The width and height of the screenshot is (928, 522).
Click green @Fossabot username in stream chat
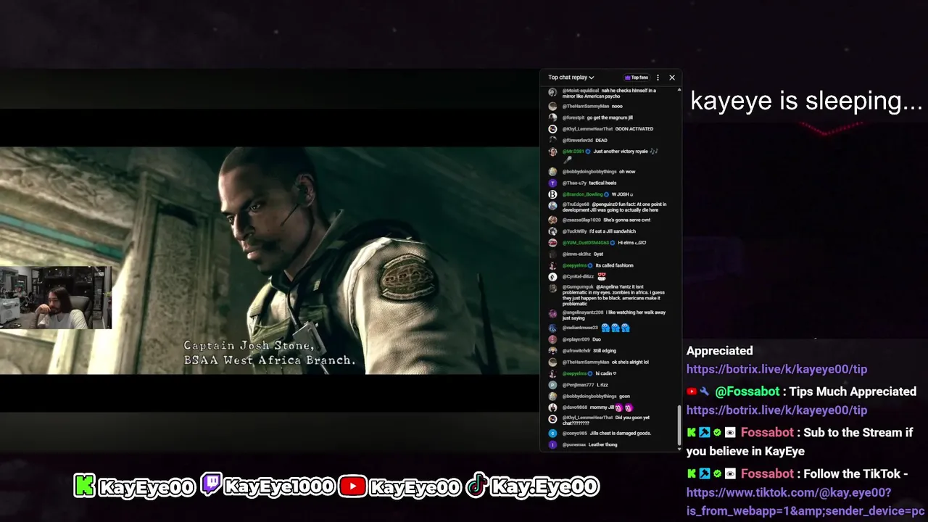click(x=747, y=391)
